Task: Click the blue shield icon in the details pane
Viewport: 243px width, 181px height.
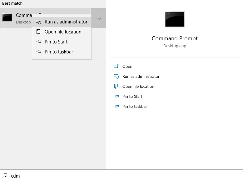Action: pyautogui.click(x=116, y=77)
